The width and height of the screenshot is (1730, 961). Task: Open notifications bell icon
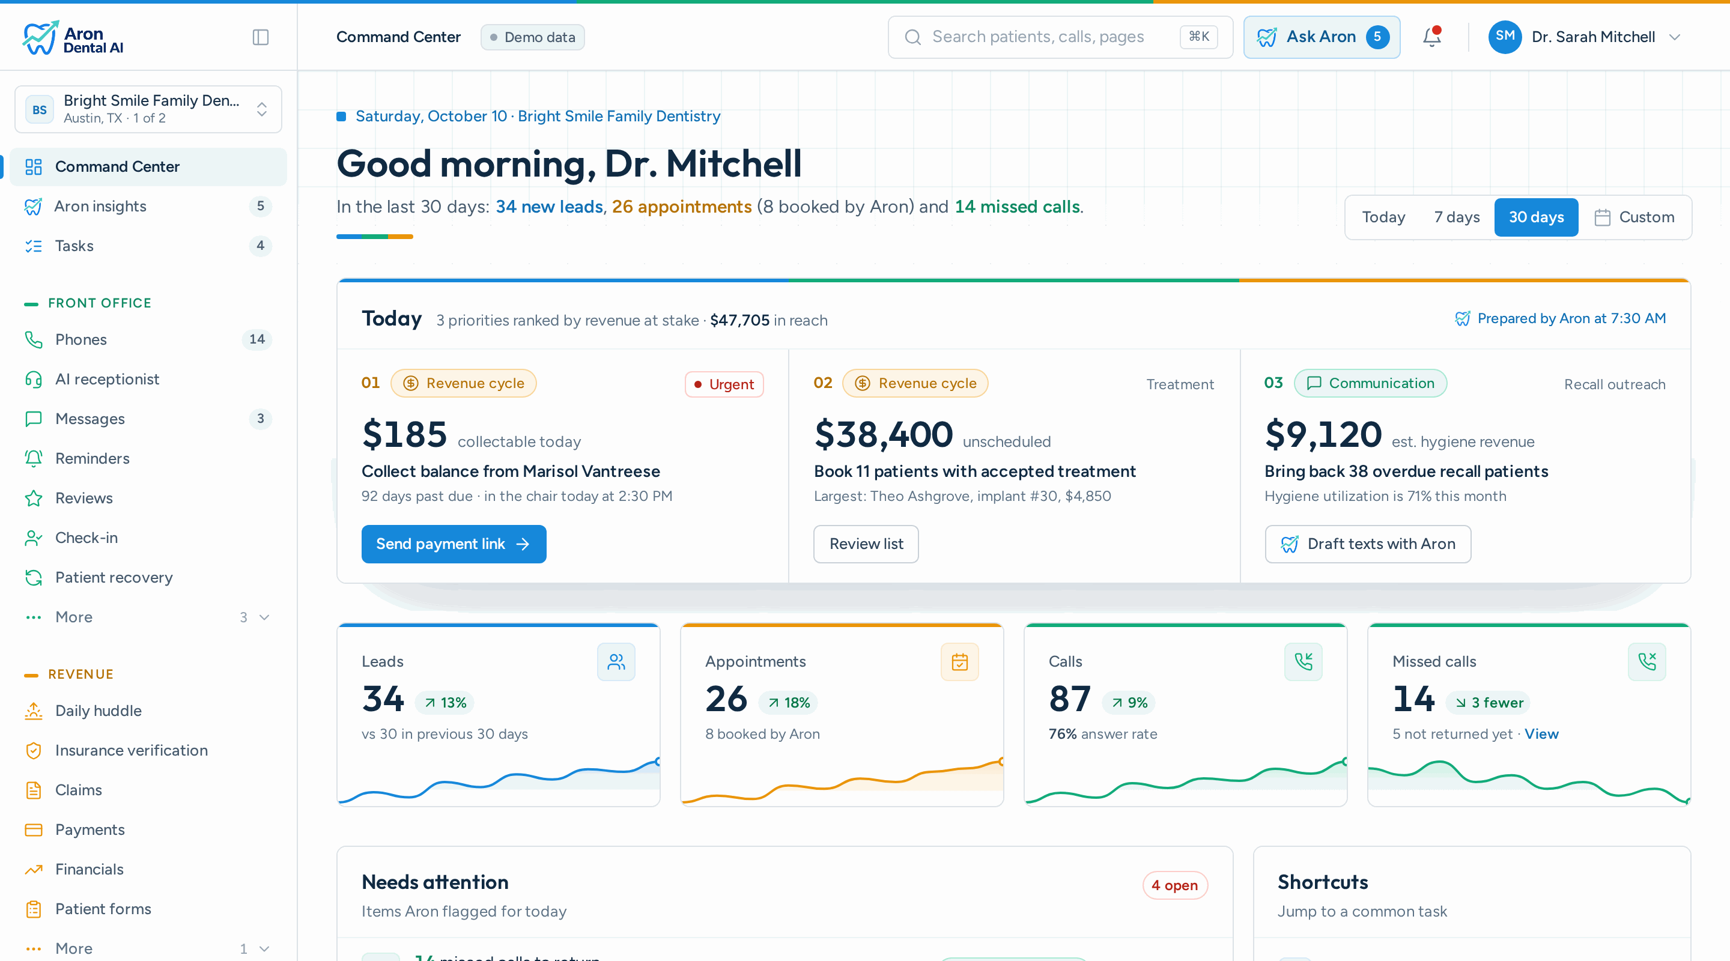1432,37
